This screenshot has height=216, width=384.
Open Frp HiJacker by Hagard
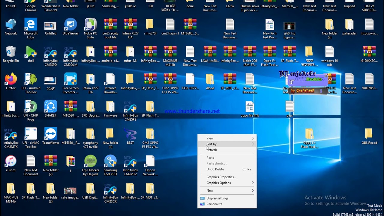click(x=90, y=161)
